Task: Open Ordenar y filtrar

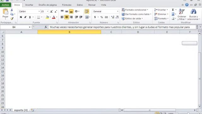Action: point(182,15)
